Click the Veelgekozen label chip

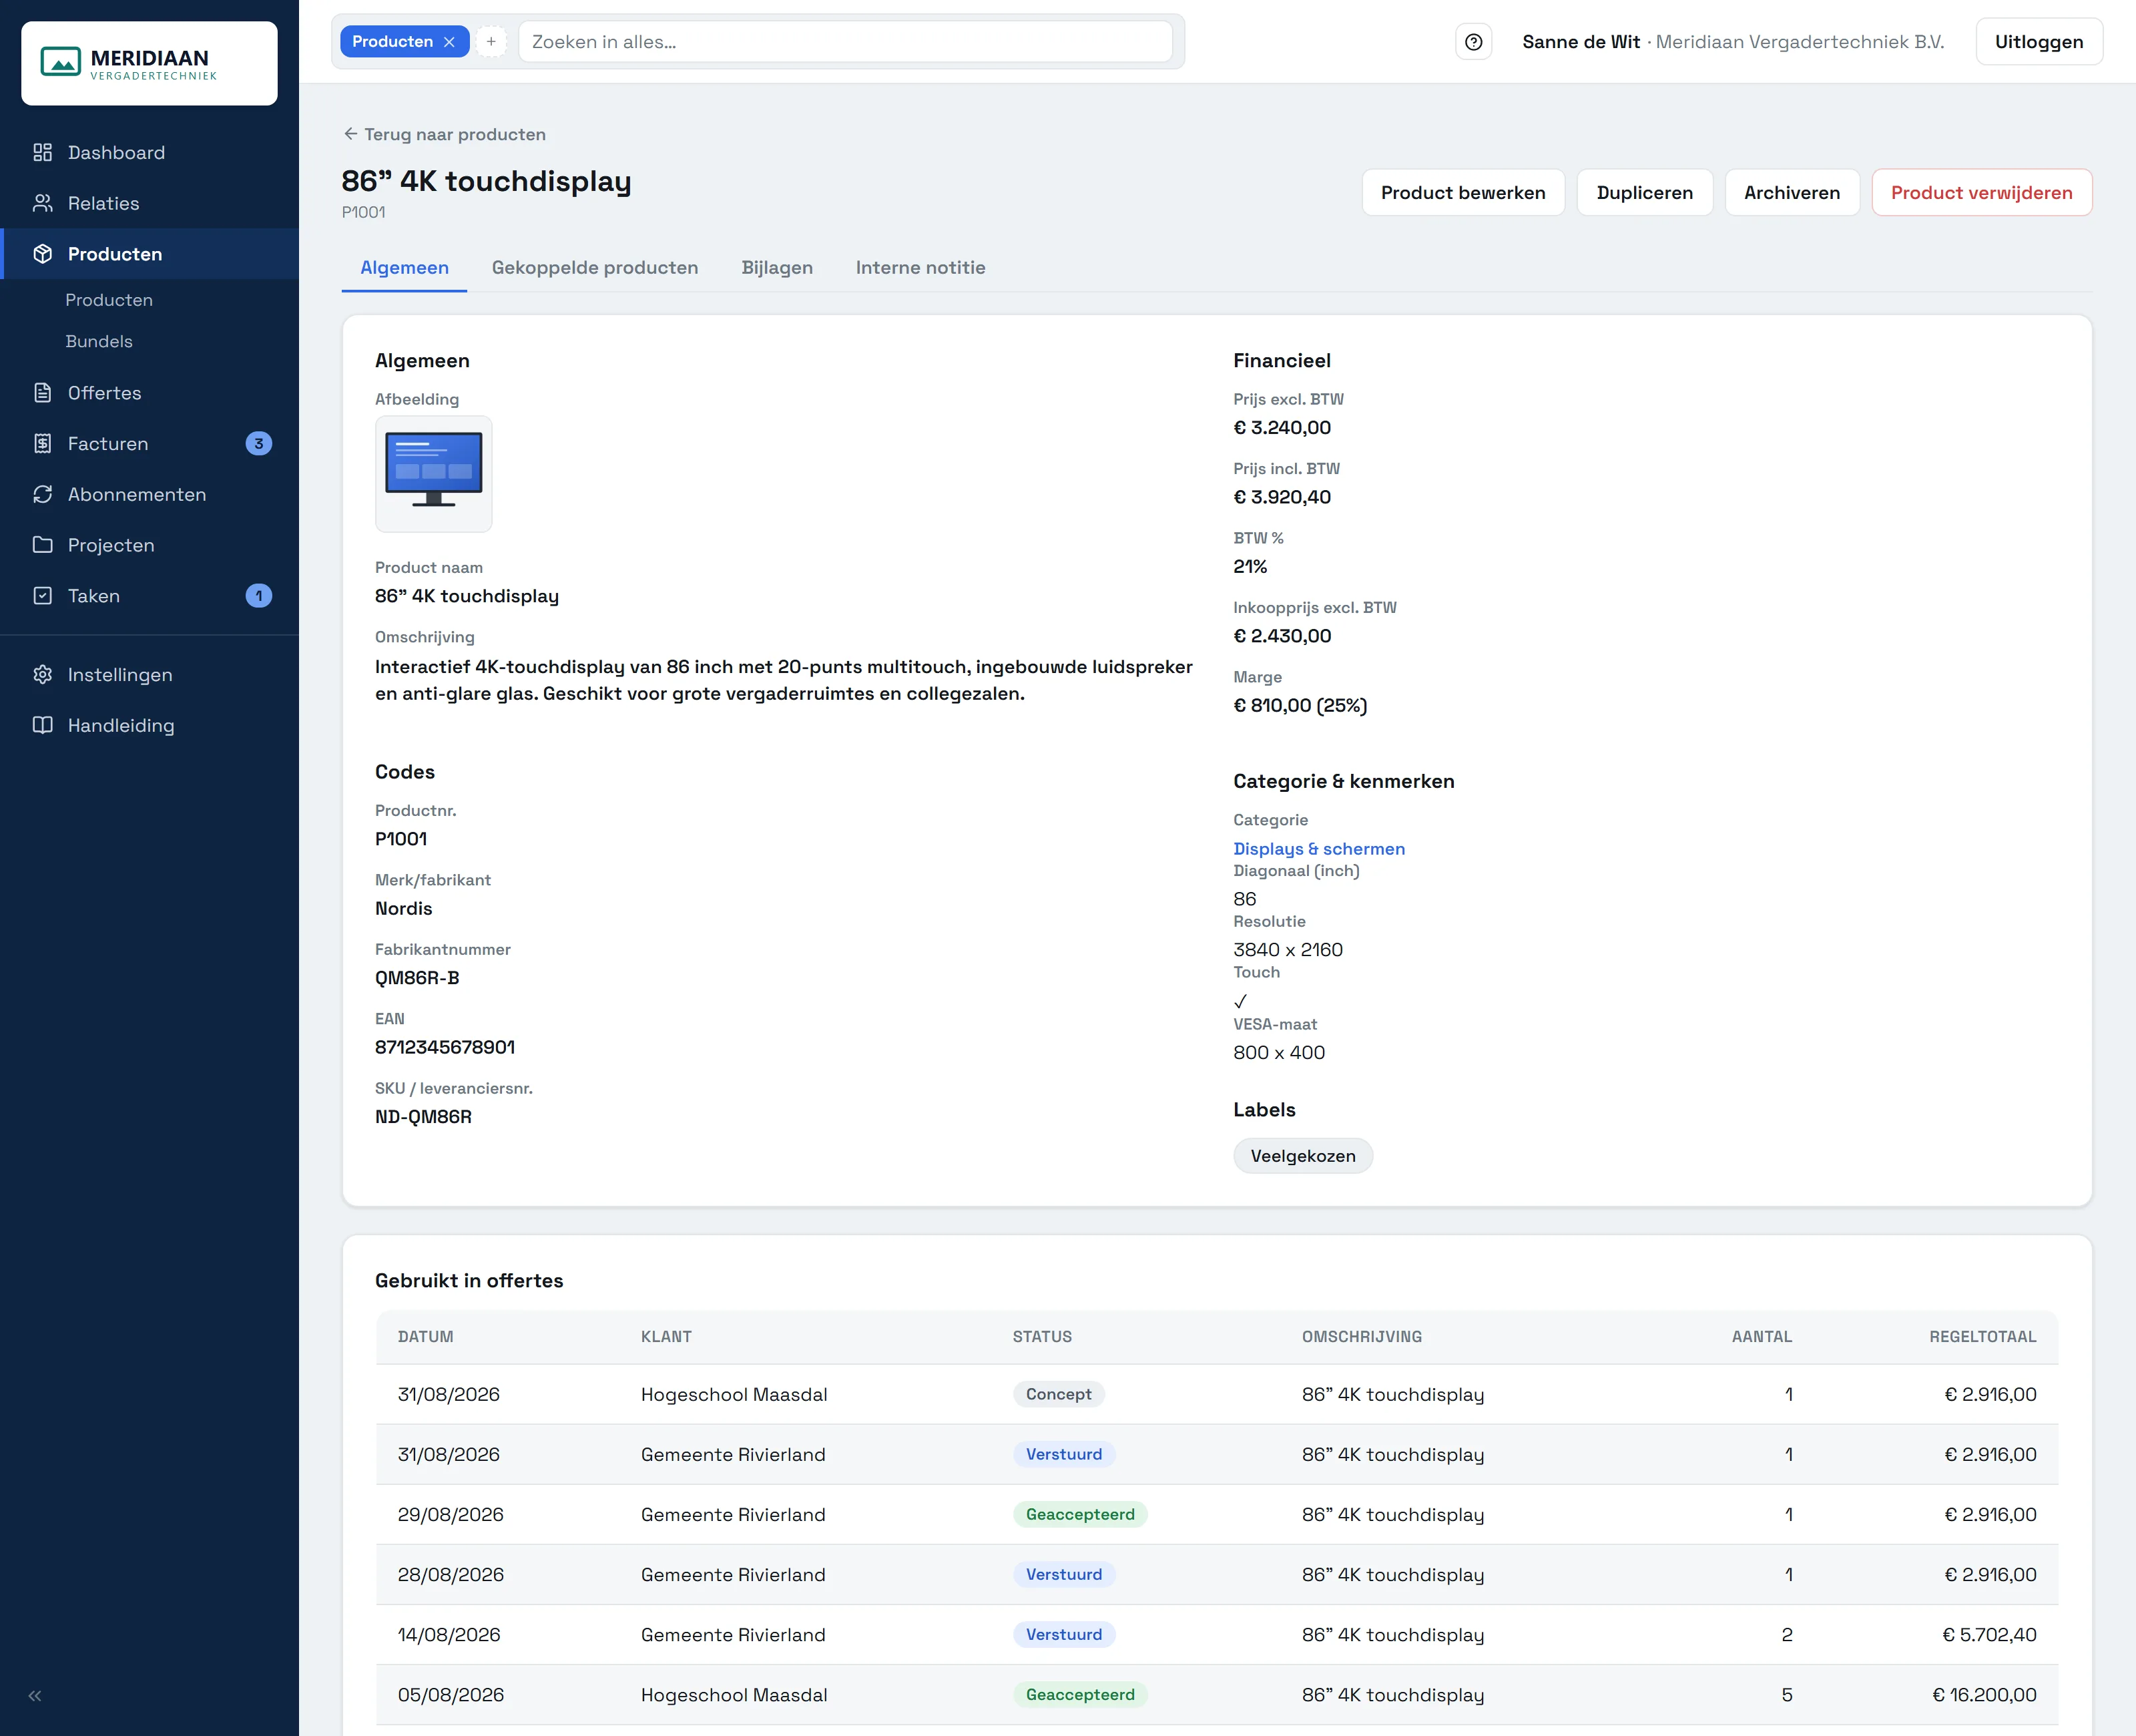(x=1302, y=1156)
